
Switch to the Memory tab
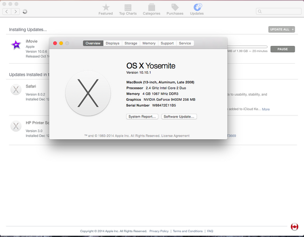(149, 43)
